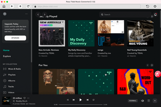This screenshot has width=161, height=107.
Task: Mute with the volume speaker icon
Action: 142,101
